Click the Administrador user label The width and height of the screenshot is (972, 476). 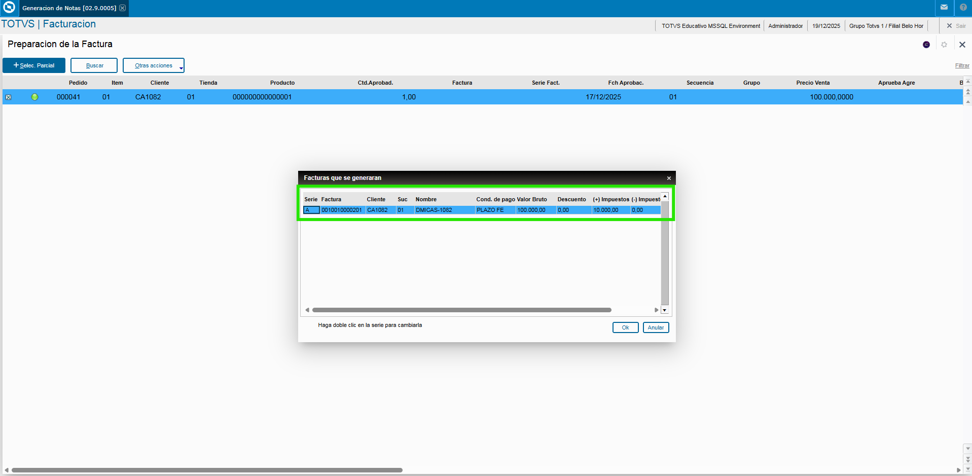click(785, 26)
